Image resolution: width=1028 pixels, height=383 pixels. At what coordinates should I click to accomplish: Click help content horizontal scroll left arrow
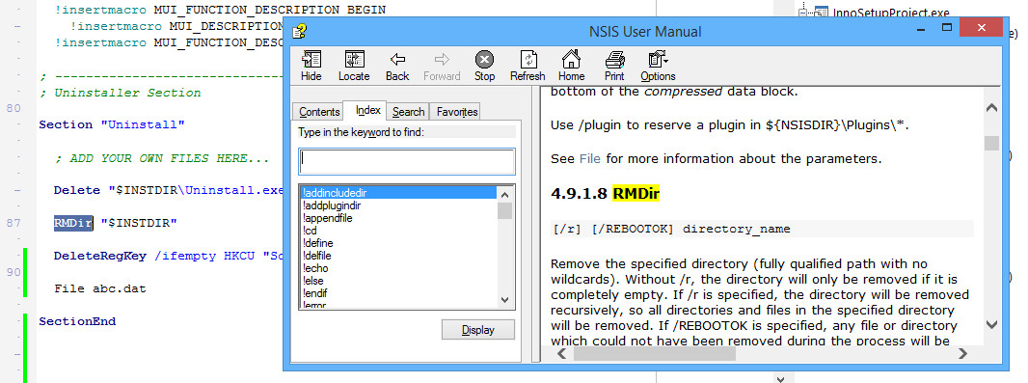pos(562,354)
